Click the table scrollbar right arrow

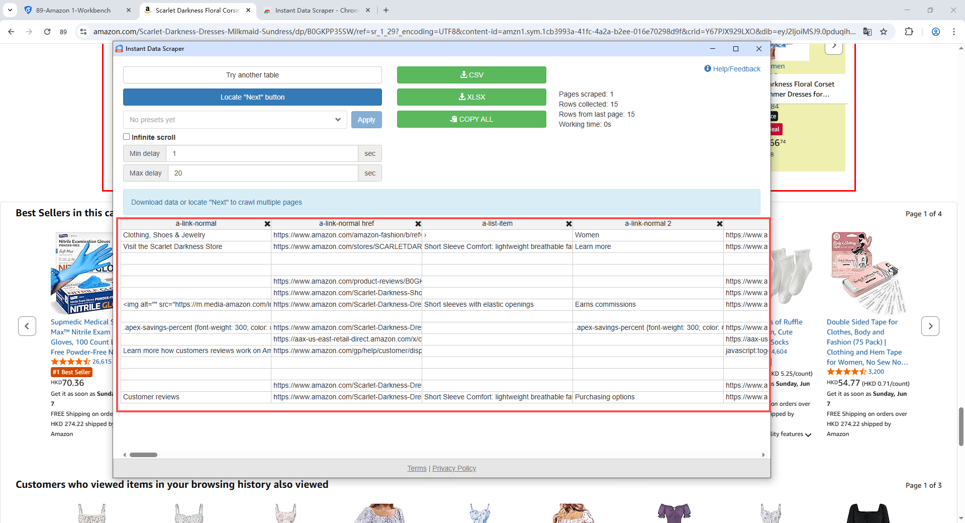[x=763, y=455]
